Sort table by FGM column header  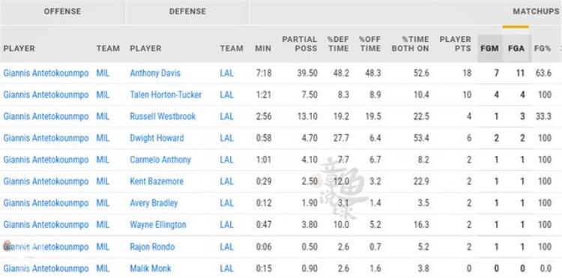tap(489, 49)
